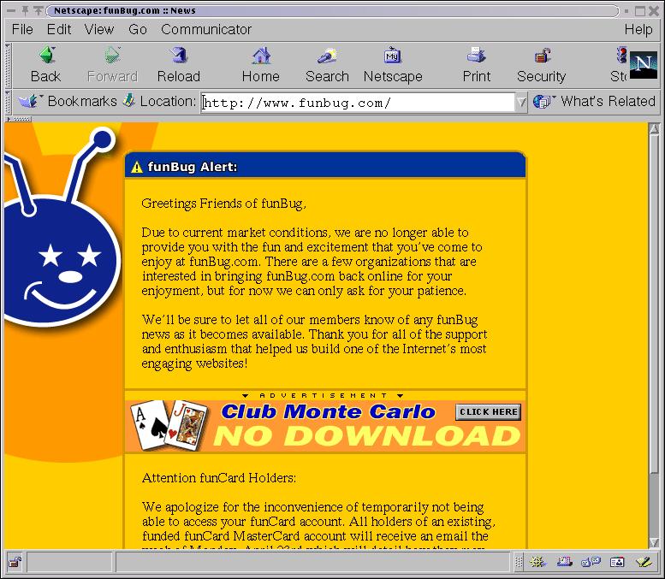Click the page proxy icon beside Location
This screenshot has height=579, width=665.
coord(128,101)
